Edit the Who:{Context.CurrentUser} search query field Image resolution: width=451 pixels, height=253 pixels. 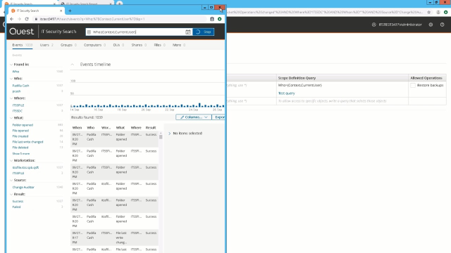coord(138,32)
